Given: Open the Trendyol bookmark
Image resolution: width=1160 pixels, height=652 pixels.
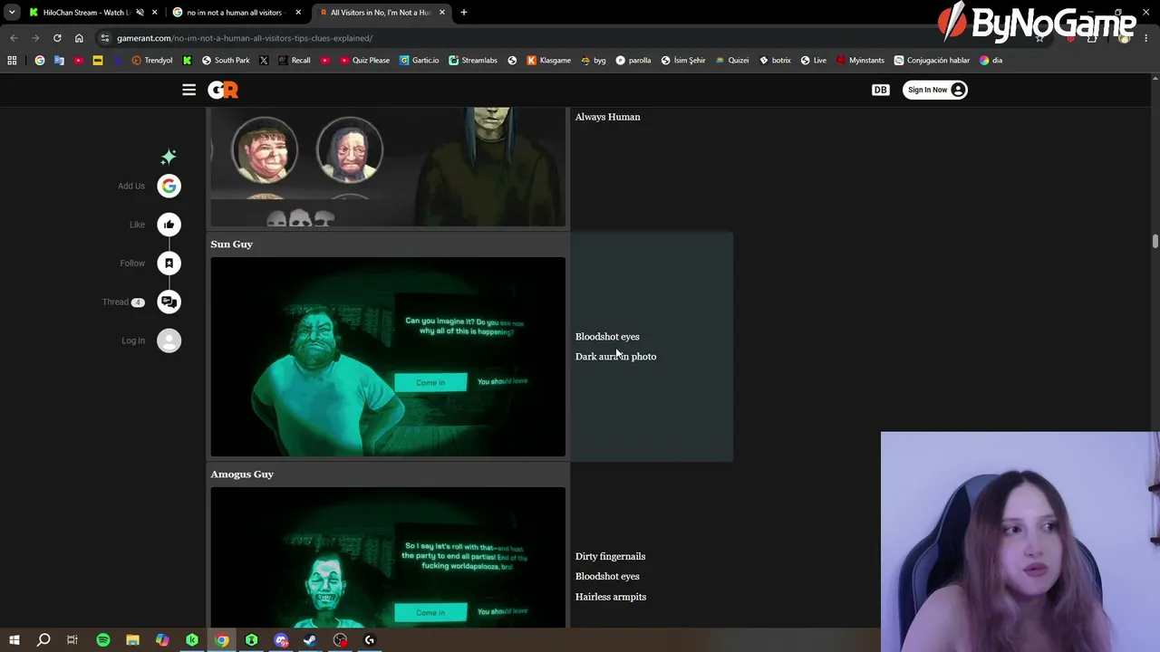Looking at the screenshot, I should tap(152, 61).
